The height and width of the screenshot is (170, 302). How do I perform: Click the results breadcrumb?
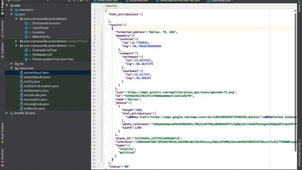pyautogui.click(x=111, y=6)
